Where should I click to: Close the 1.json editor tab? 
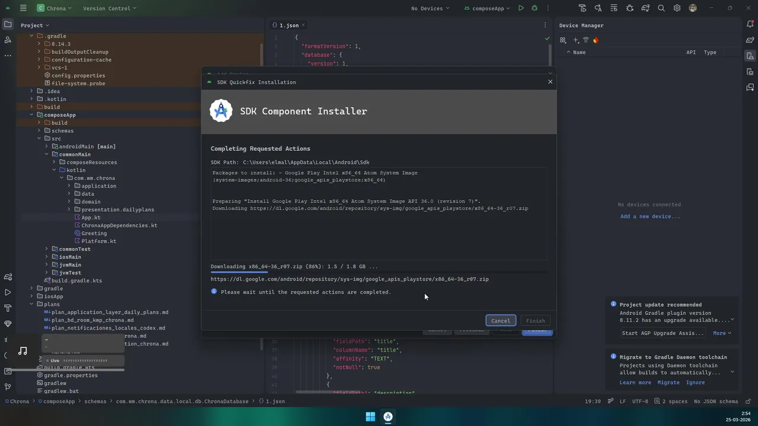coord(303,25)
